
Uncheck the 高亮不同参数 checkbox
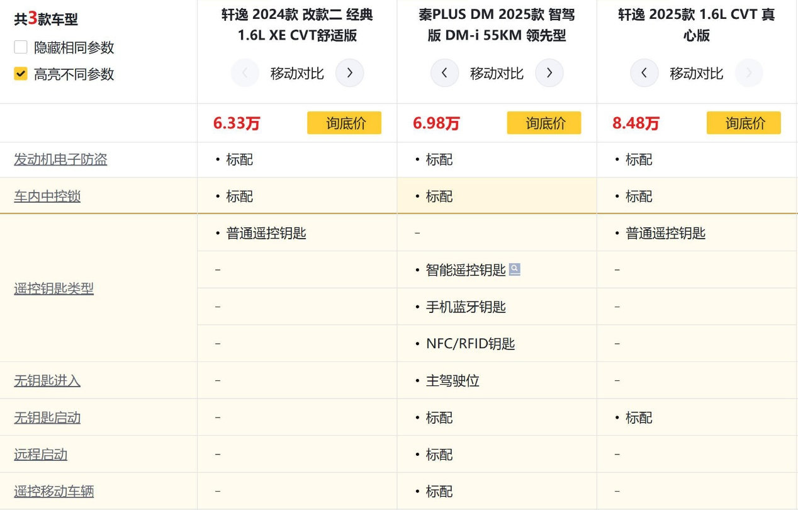(21, 74)
